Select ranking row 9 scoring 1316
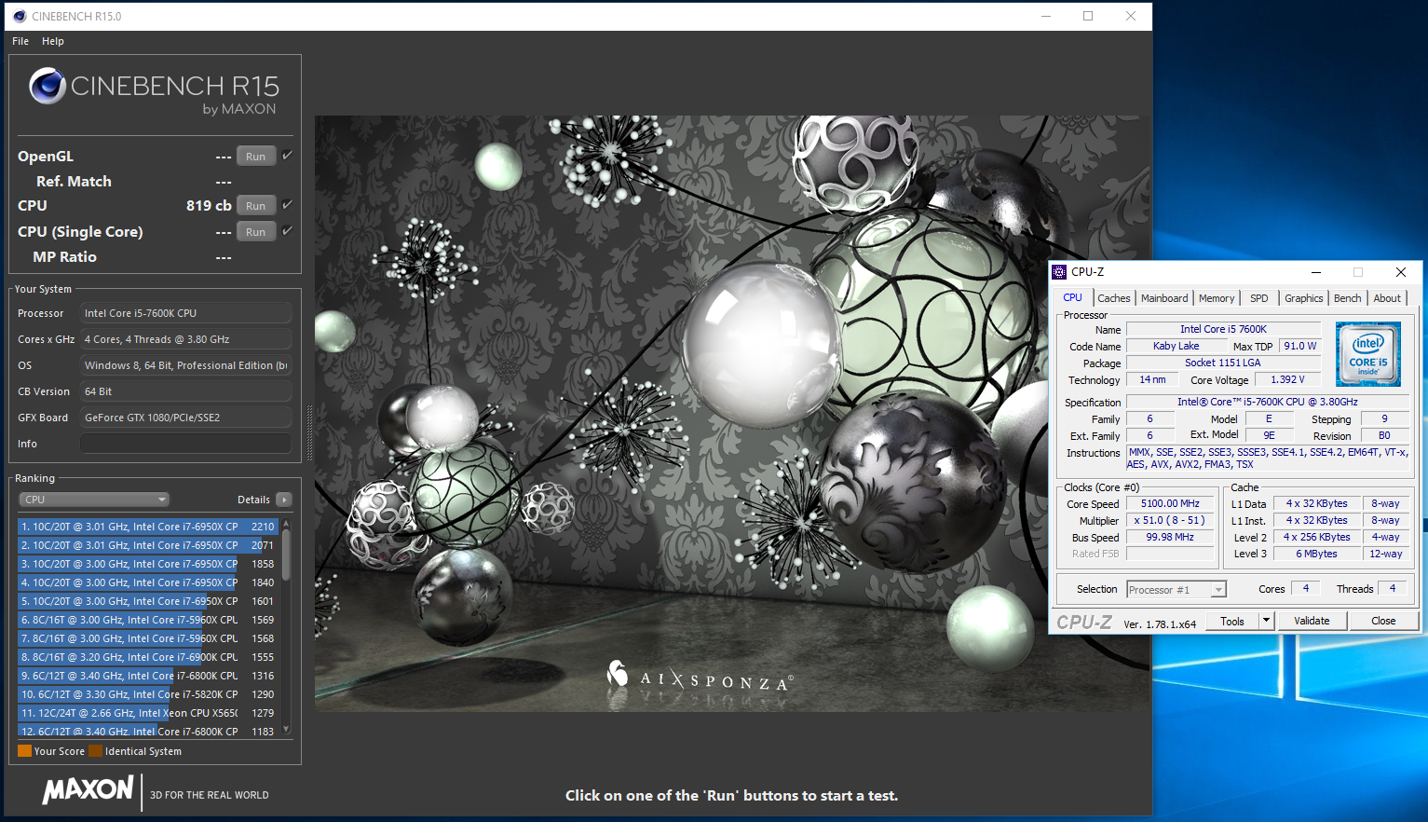This screenshot has width=1428, height=822. click(x=148, y=676)
